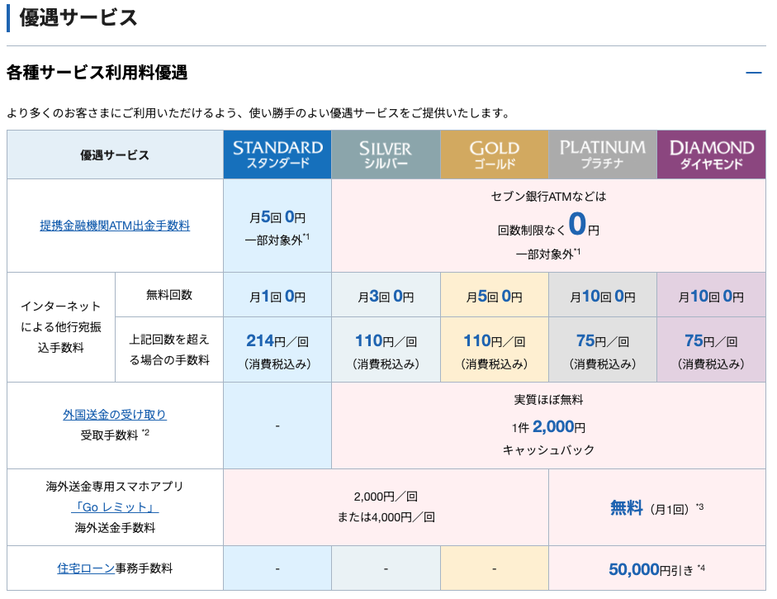The width and height of the screenshot is (777, 599).
Task: Click the 無料回数 row label
Action: coord(169,295)
